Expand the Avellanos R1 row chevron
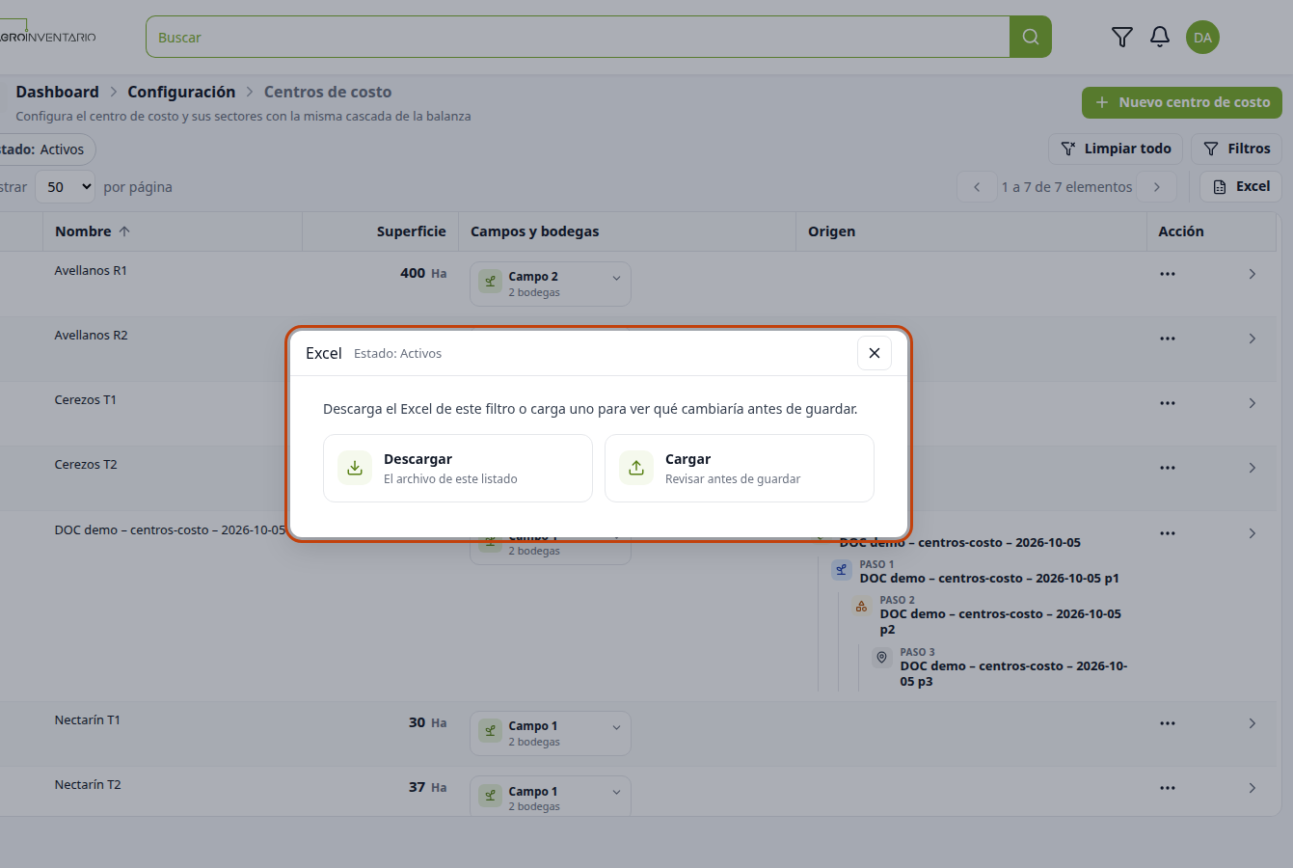Viewport: 1293px width, 868px height. pos(1252,274)
